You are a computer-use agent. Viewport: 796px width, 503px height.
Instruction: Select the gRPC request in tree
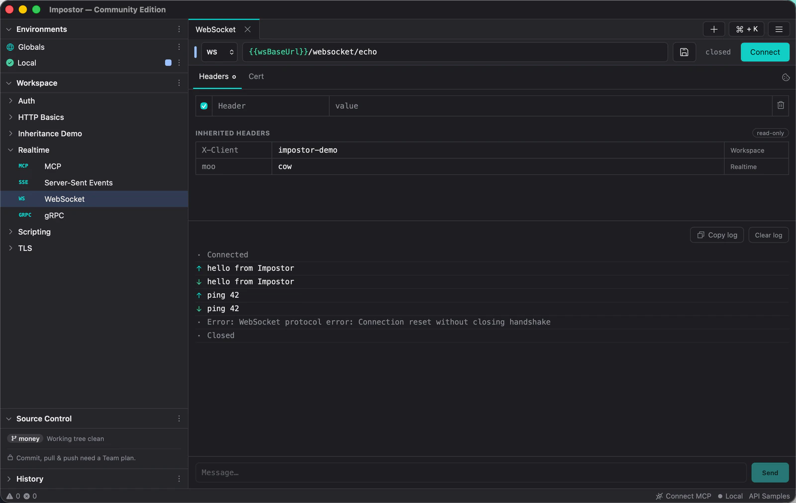pyautogui.click(x=94, y=215)
